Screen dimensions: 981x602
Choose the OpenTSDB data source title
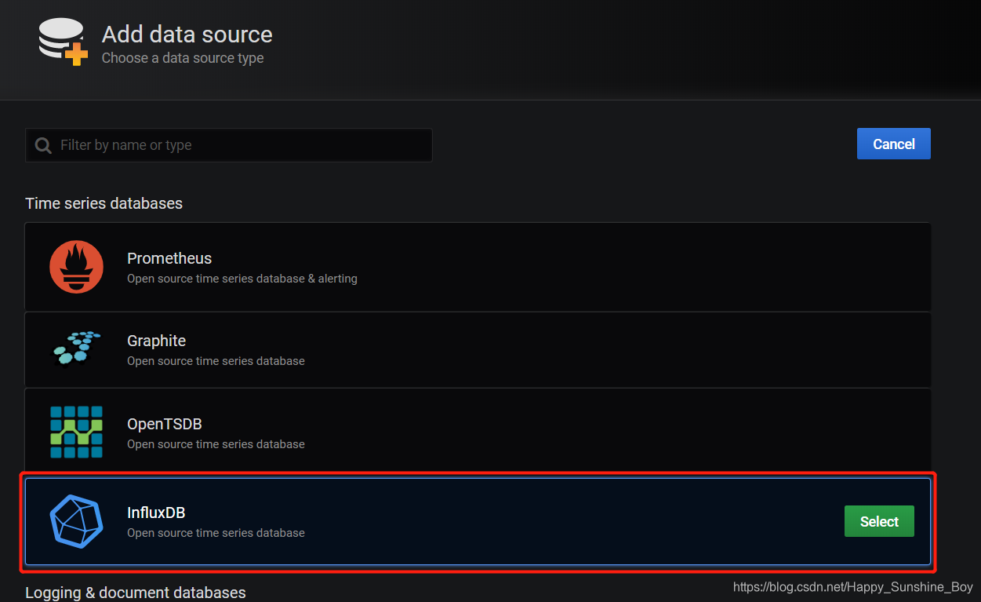coord(165,424)
